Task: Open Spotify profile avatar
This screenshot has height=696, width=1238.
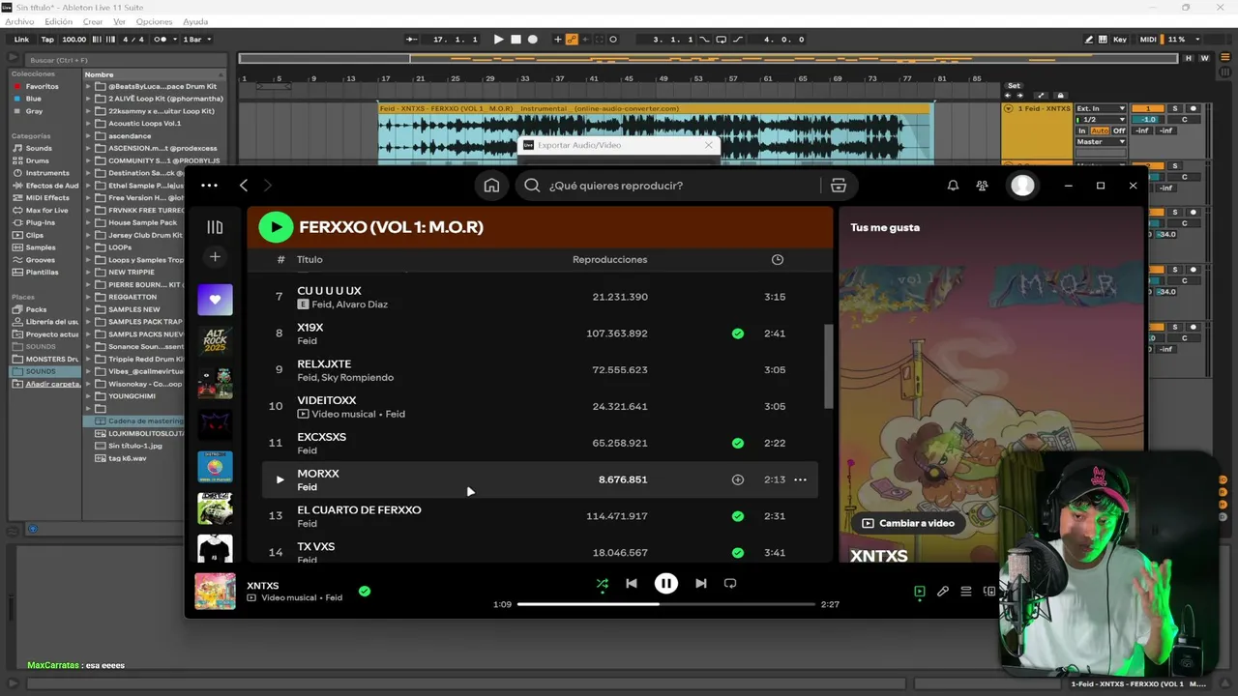Action: coord(1022,186)
